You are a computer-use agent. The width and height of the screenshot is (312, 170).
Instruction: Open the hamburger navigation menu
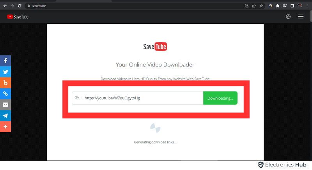pos(301,16)
